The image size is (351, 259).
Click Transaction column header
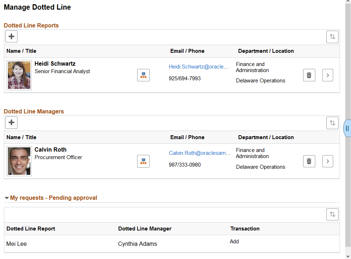click(245, 229)
